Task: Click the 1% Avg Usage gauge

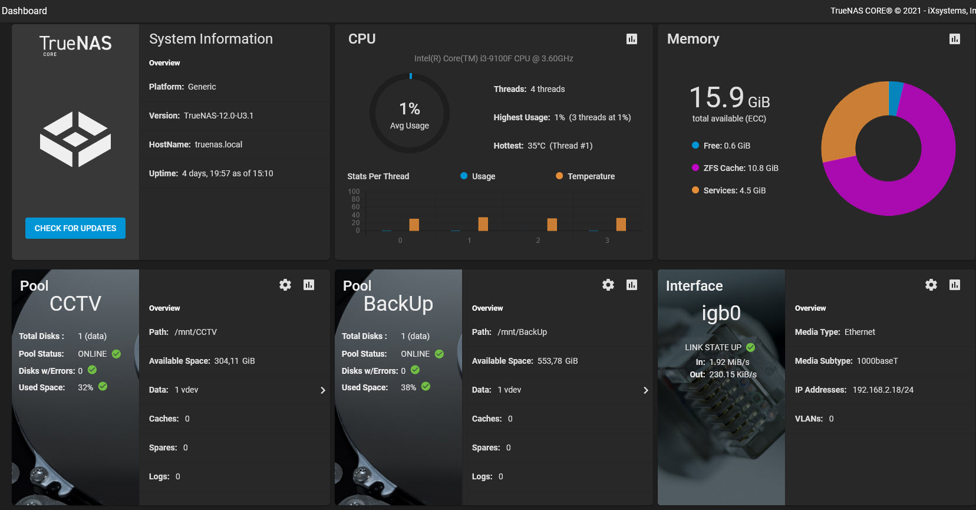Action: click(410, 113)
